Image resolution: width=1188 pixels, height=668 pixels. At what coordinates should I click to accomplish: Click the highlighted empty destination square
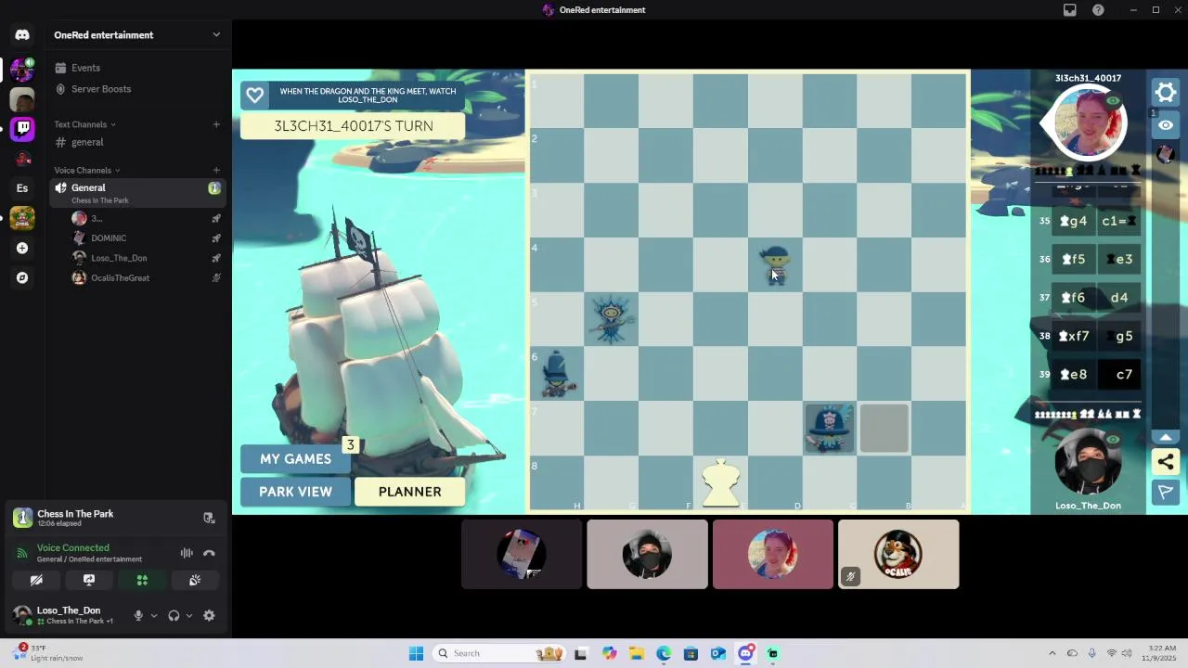pyautogui.click(x=884, y=428)
